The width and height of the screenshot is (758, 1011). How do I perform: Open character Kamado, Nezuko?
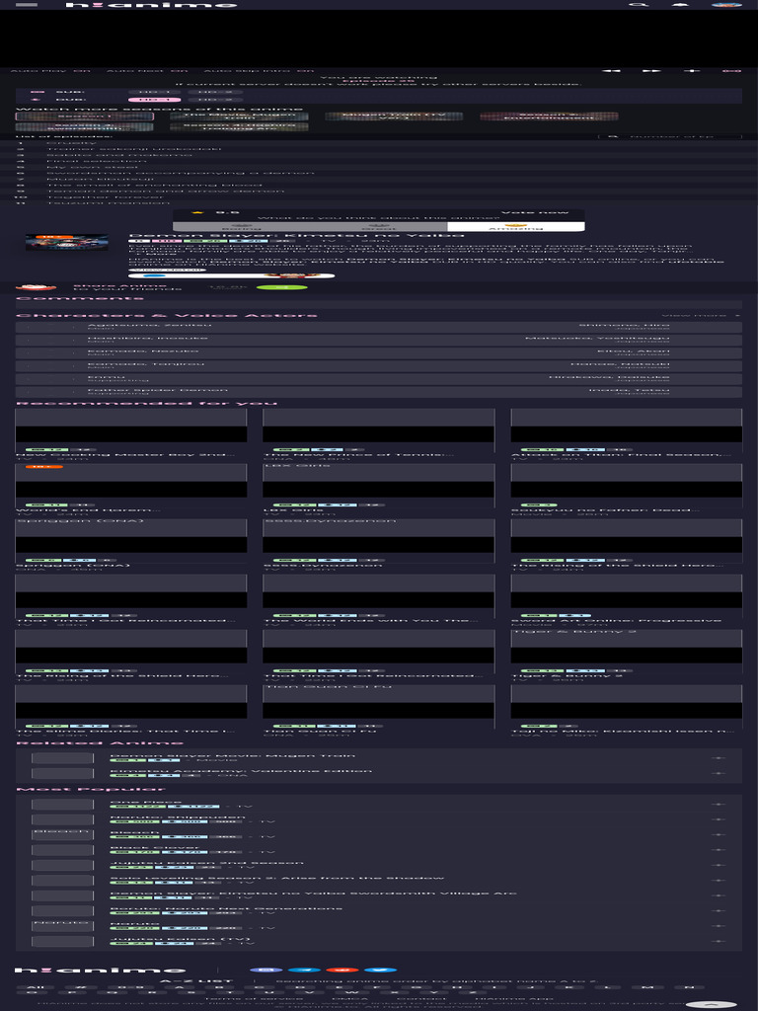tap(142, 350)
